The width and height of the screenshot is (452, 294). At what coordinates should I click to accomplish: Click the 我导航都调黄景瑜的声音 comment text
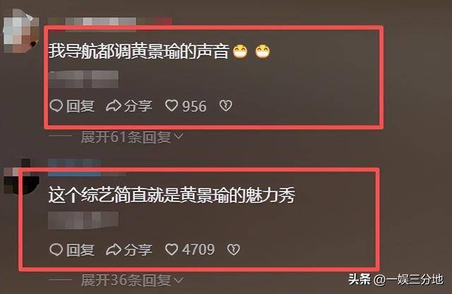(139, 52)
